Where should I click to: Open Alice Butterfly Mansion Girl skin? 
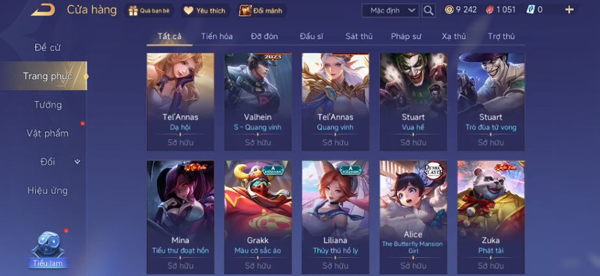point(413,217)
